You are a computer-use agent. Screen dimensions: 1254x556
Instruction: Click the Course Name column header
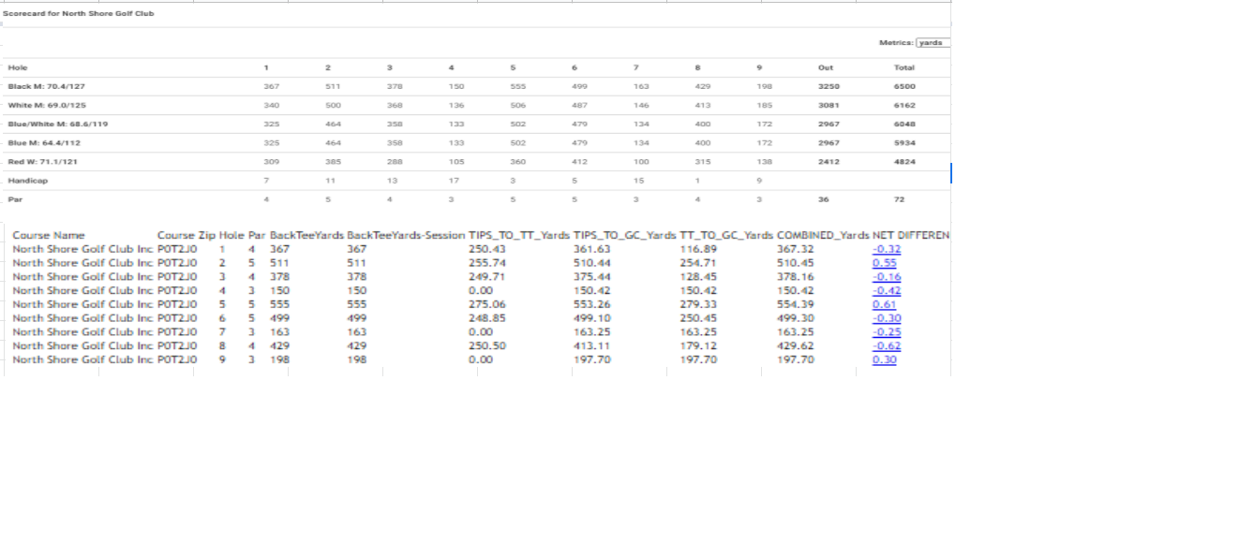49,235
